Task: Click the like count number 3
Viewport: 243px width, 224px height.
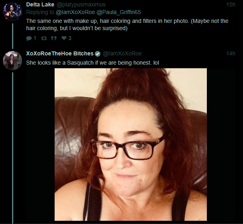Action: pyautogui.click(x=70, y=38)
